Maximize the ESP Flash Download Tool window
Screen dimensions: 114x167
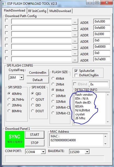pyautogui.click(x=97, y=3)
